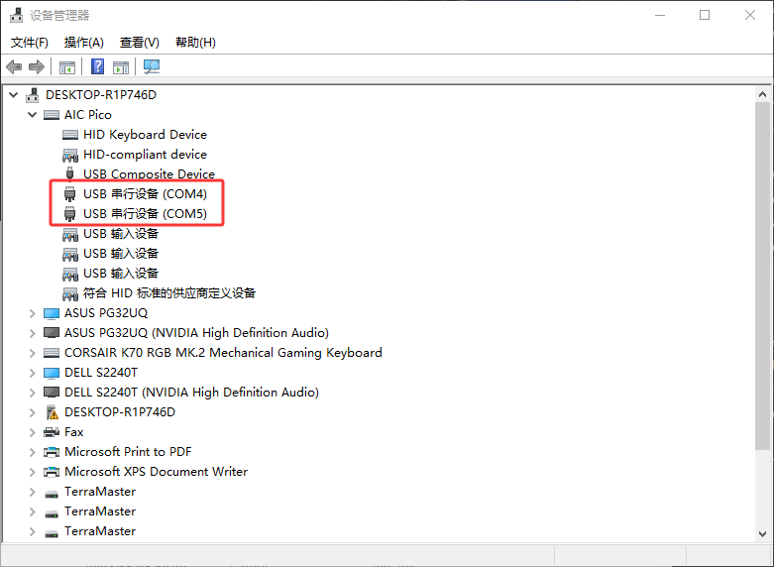
Task: Click the COM5 serial device icon
Action: pyautogui.click(x=69, y=214)
